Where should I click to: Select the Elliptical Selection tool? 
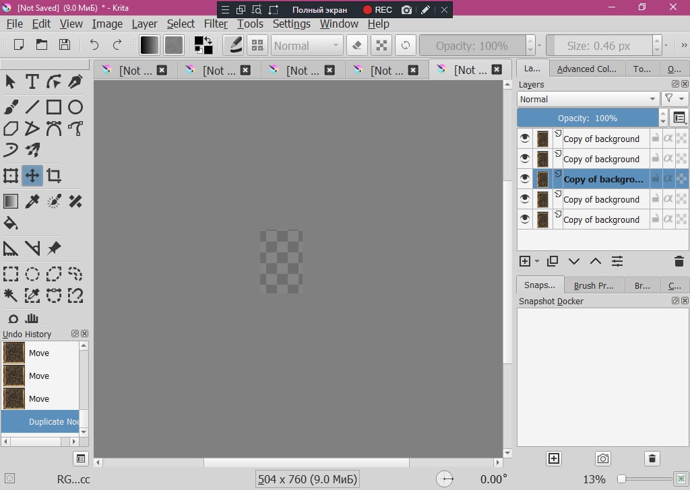32,274
